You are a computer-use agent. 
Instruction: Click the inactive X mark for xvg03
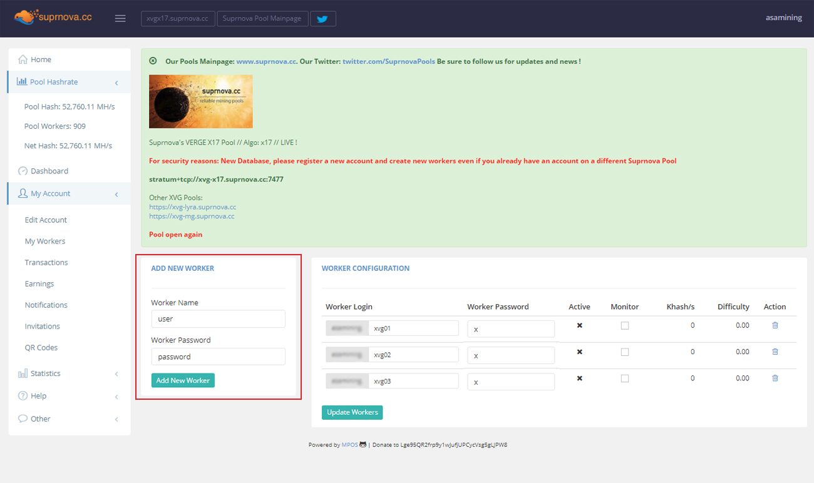579,378
